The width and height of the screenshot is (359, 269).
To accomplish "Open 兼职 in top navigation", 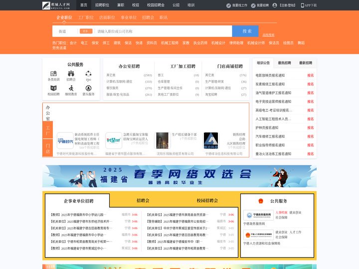I will click(121, 5).
